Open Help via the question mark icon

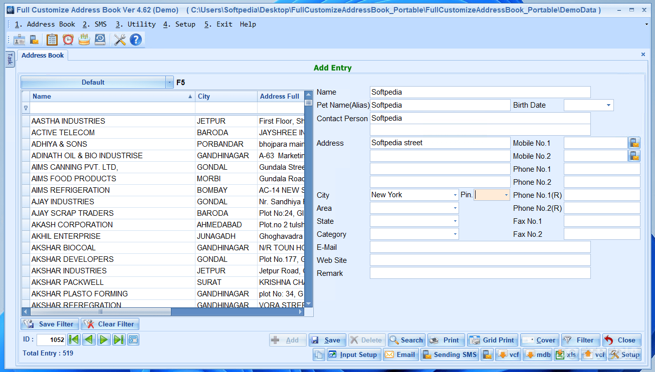click(x=136, y=39)
